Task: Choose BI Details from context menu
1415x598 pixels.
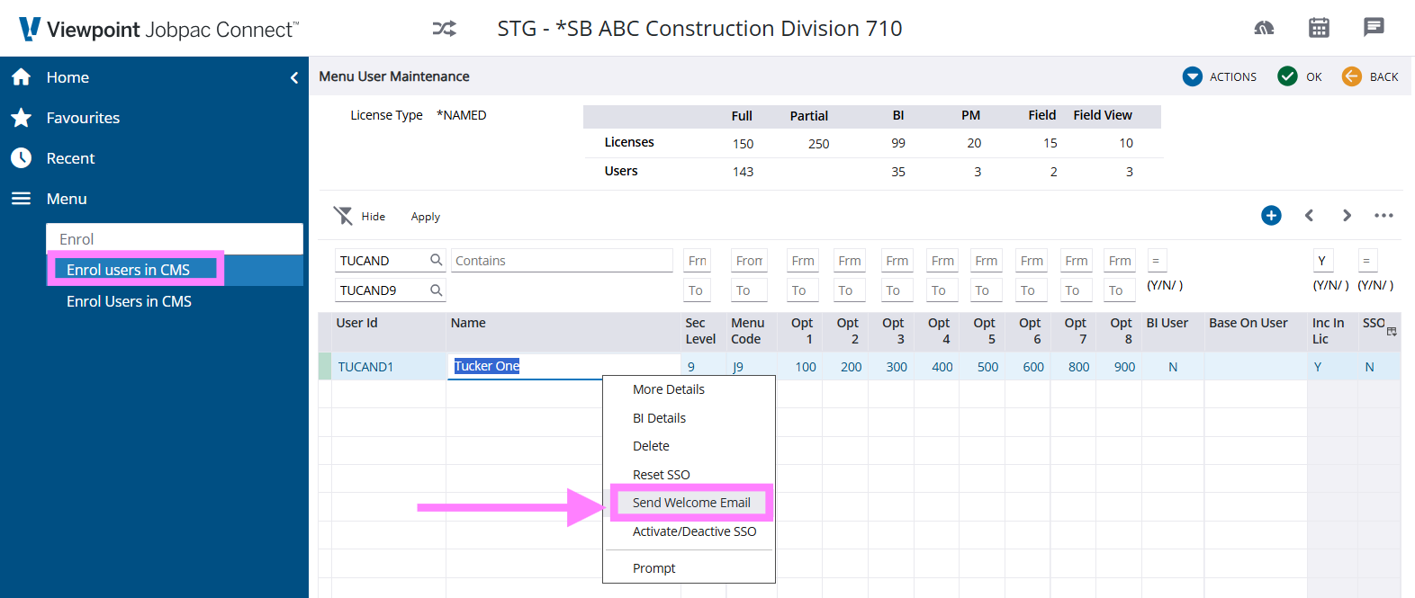Action: [x=659, y=418]
